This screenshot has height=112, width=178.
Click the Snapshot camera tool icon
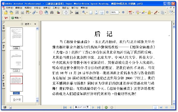77,12
